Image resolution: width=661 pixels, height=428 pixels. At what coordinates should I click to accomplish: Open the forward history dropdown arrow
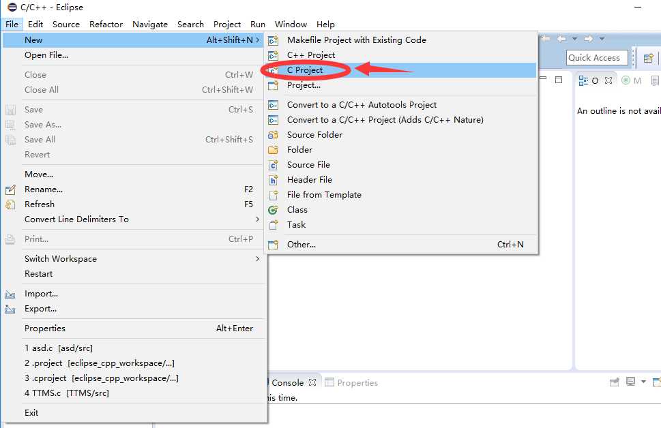[x=602, y=39]
